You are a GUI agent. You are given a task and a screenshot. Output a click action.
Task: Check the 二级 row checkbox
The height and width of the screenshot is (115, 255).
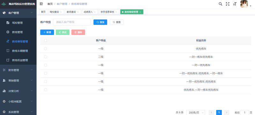pos(46,57)
